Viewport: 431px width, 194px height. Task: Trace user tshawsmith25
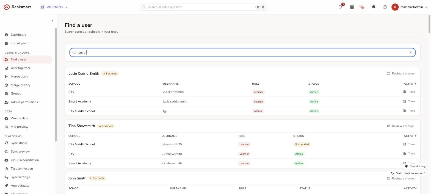point(409,144)
